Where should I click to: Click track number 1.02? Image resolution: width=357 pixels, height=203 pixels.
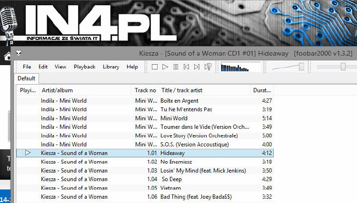[152, 162]
